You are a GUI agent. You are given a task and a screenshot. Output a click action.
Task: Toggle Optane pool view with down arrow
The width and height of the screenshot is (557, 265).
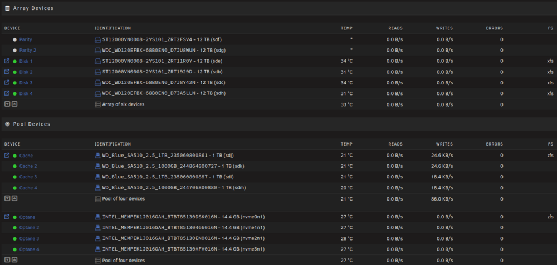pyautogui.click(x=7, y=260)
